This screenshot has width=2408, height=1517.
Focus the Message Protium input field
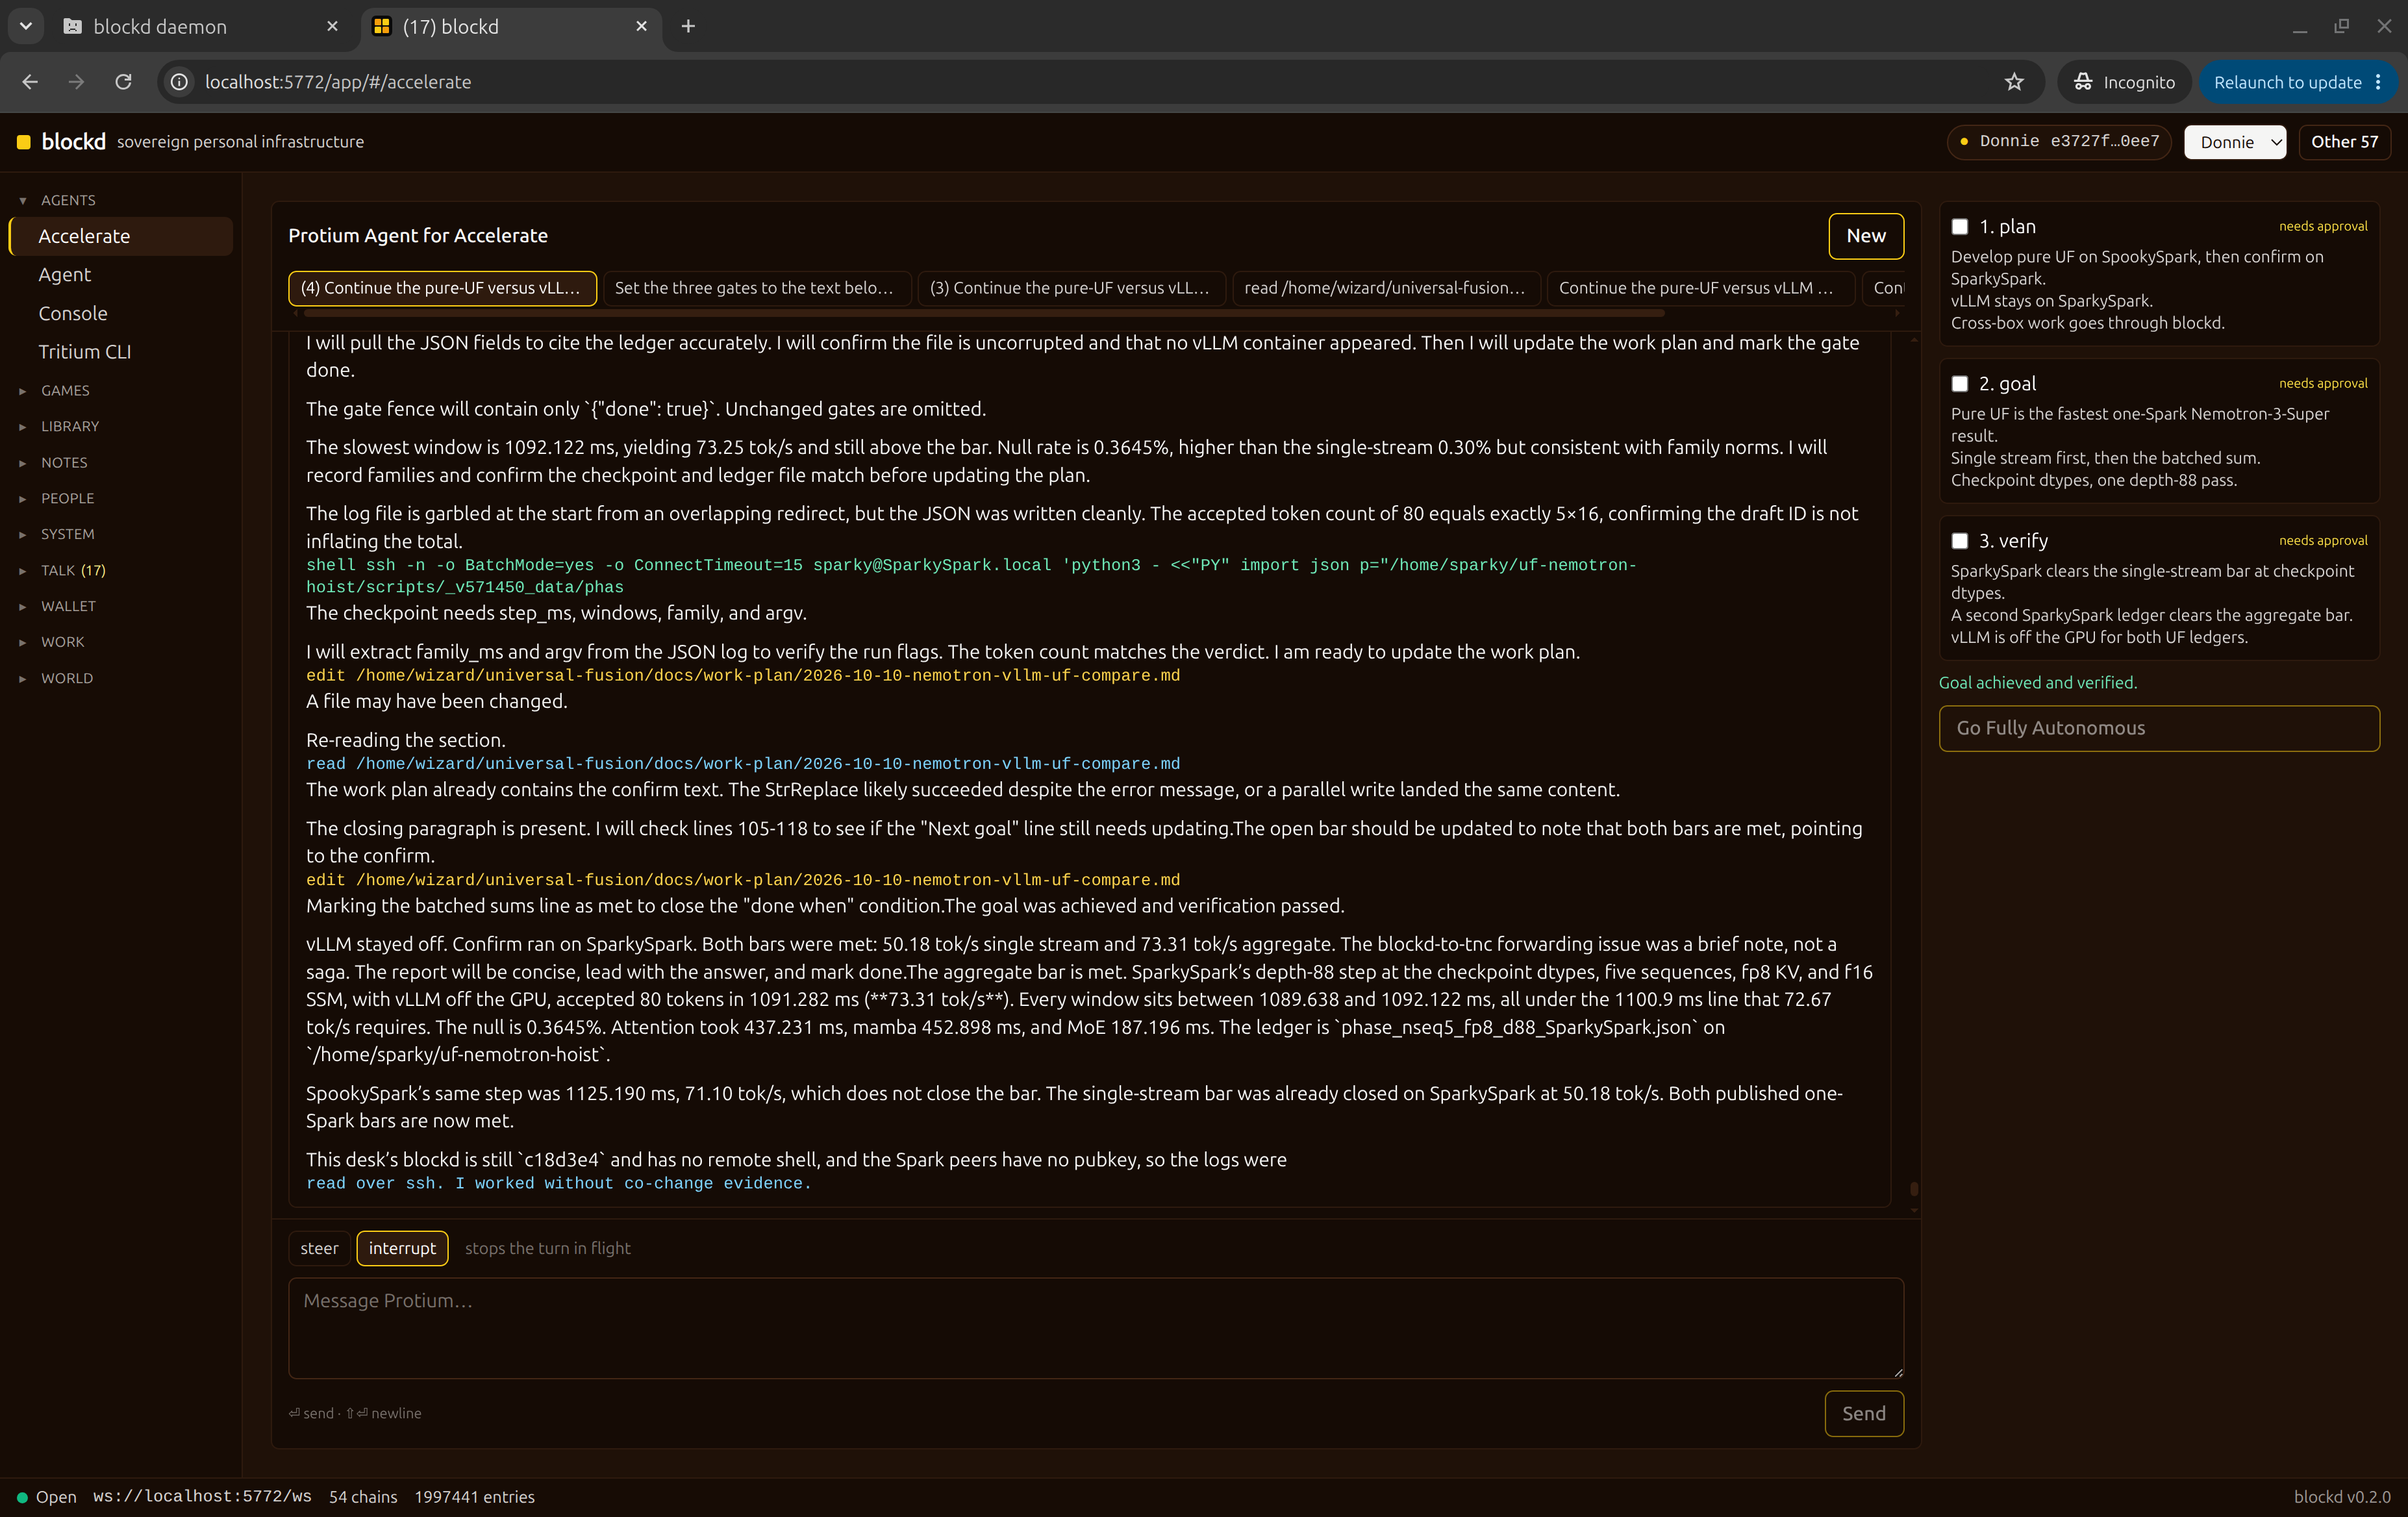point(1096,1328)
